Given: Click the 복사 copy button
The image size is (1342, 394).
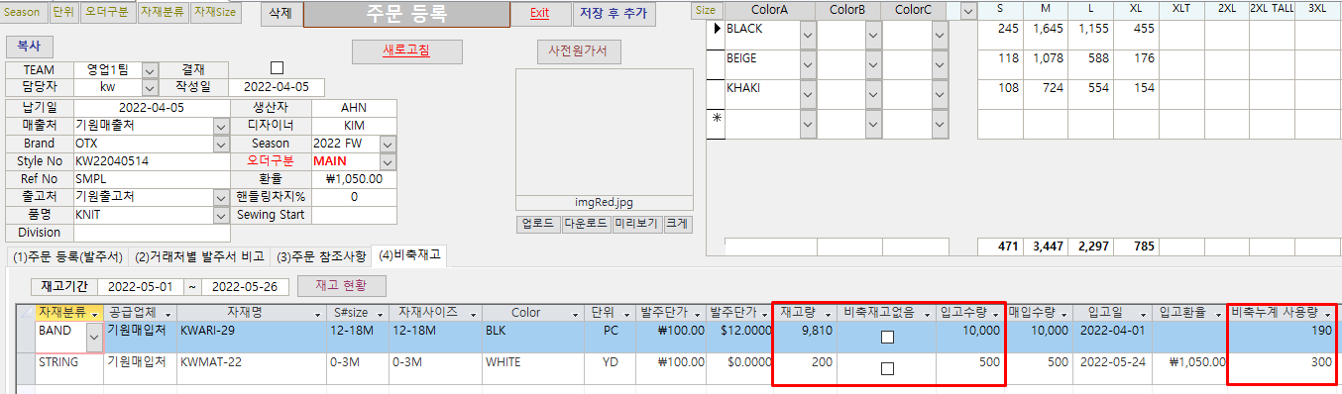Looking at the screenshot, I should pos(30,47).
